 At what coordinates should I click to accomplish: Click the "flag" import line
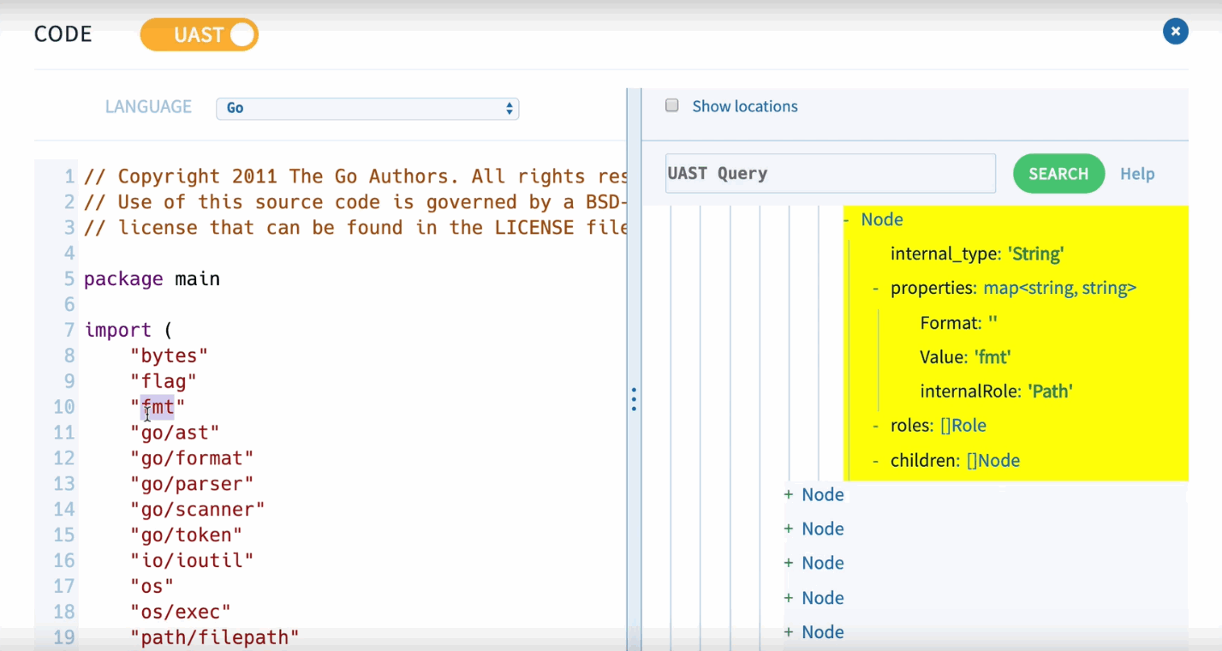164,380
